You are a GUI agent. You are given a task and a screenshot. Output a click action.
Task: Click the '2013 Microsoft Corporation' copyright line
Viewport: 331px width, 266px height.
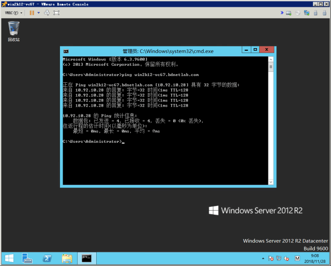coord(121,65)
